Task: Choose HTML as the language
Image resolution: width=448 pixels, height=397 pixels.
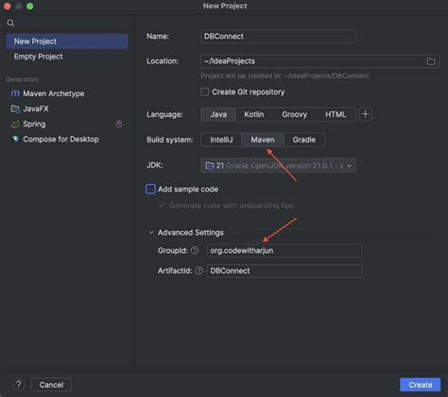Action: [x=336, y=114]
